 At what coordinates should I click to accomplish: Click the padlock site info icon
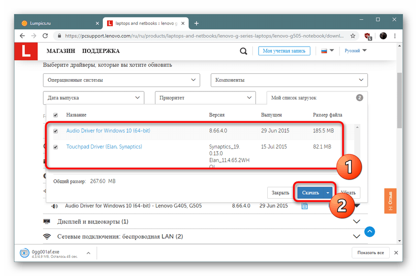(59, 36)
